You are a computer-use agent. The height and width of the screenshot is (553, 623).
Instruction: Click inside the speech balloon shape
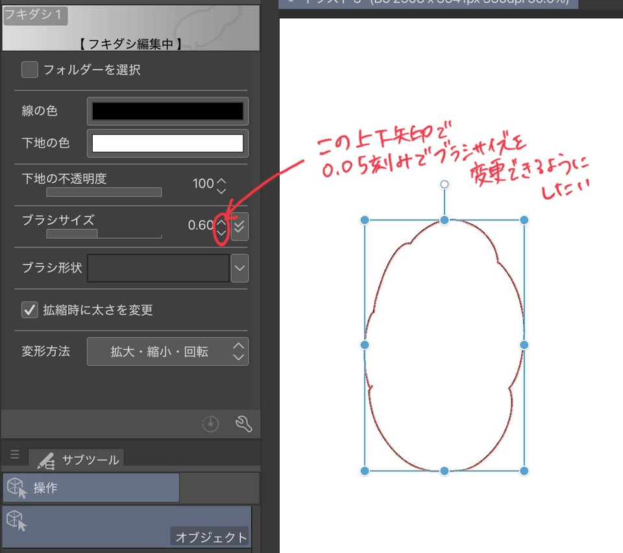[445, 346]
